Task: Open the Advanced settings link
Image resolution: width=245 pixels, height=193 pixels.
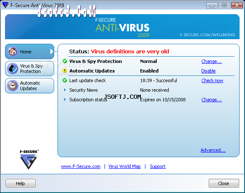Action: [213, 150]
